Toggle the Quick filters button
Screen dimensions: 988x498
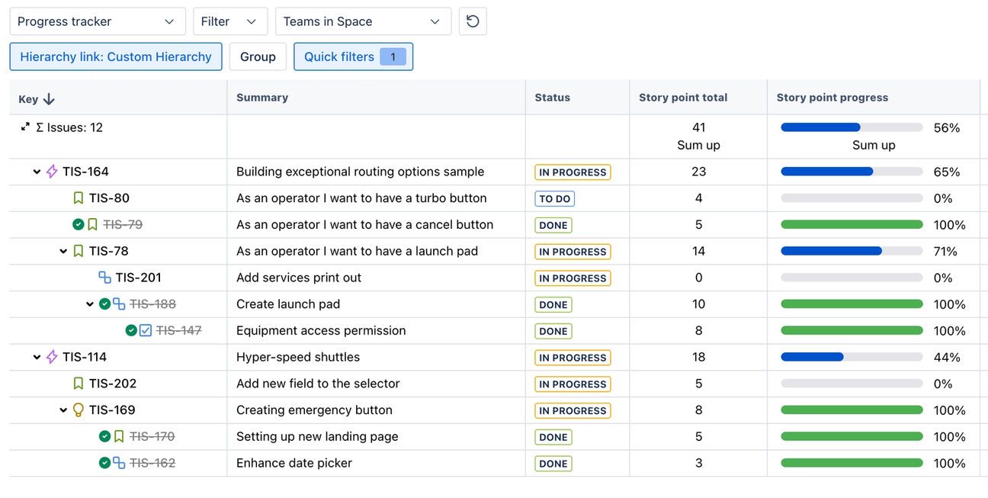353,56
